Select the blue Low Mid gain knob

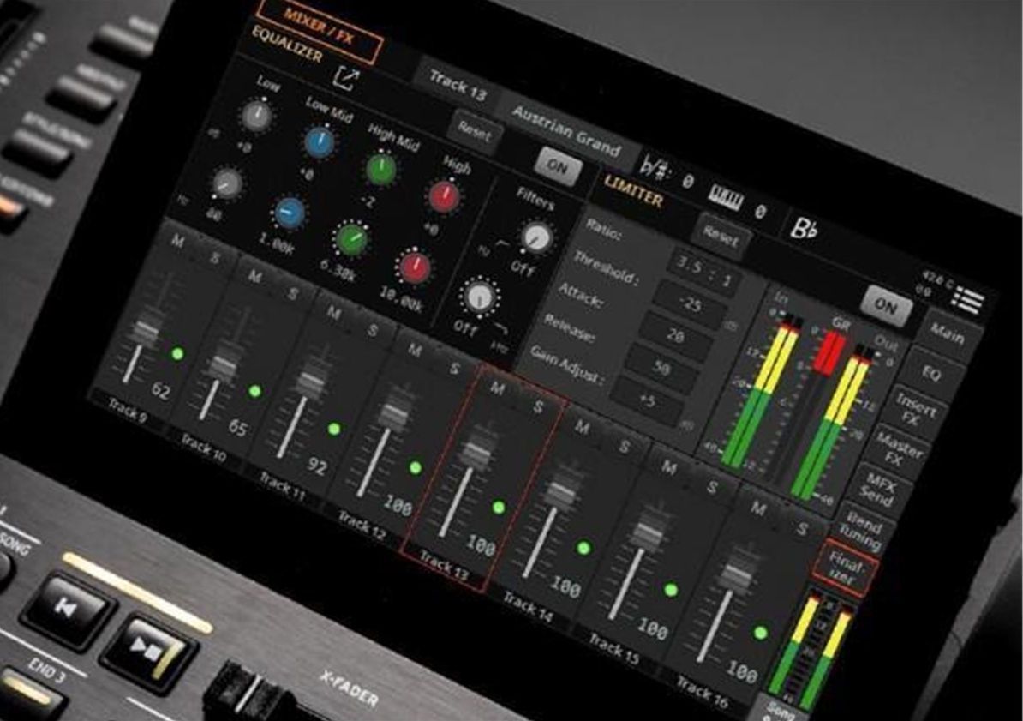(320, 142)
